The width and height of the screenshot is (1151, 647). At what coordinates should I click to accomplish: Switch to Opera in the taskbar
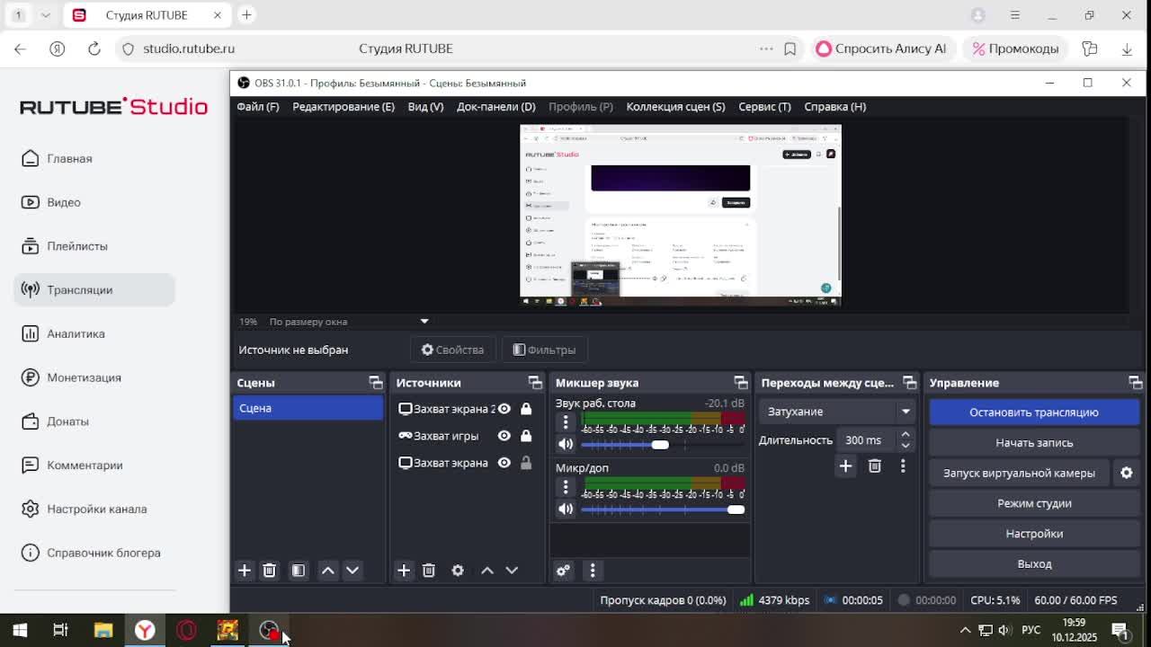click(186, 630)
